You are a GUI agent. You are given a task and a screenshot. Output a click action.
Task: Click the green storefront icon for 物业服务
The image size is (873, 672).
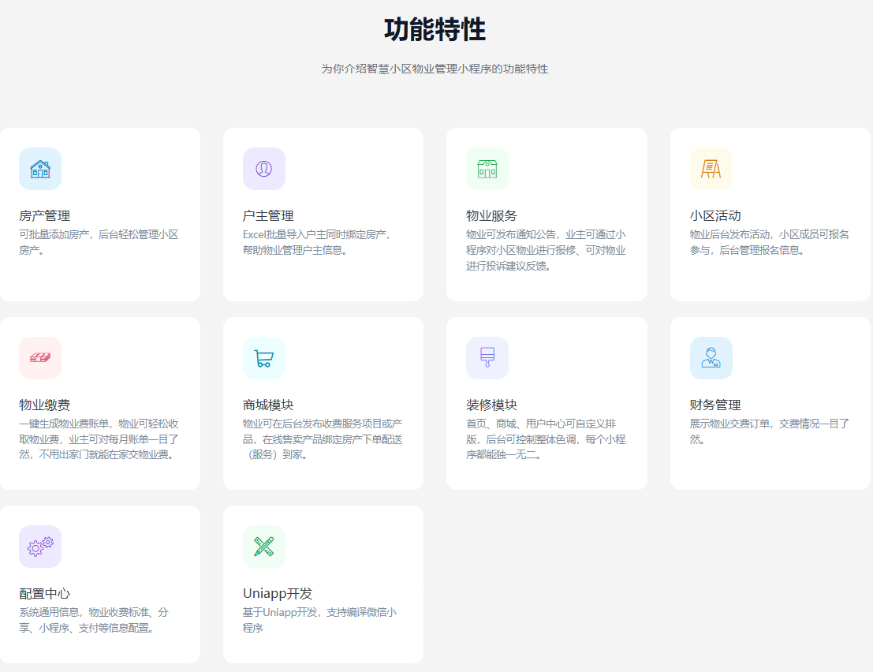coord(487,169)
